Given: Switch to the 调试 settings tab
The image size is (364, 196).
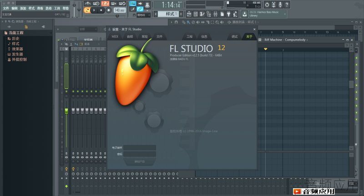Looking at the screenshot, I should point(234,36).
